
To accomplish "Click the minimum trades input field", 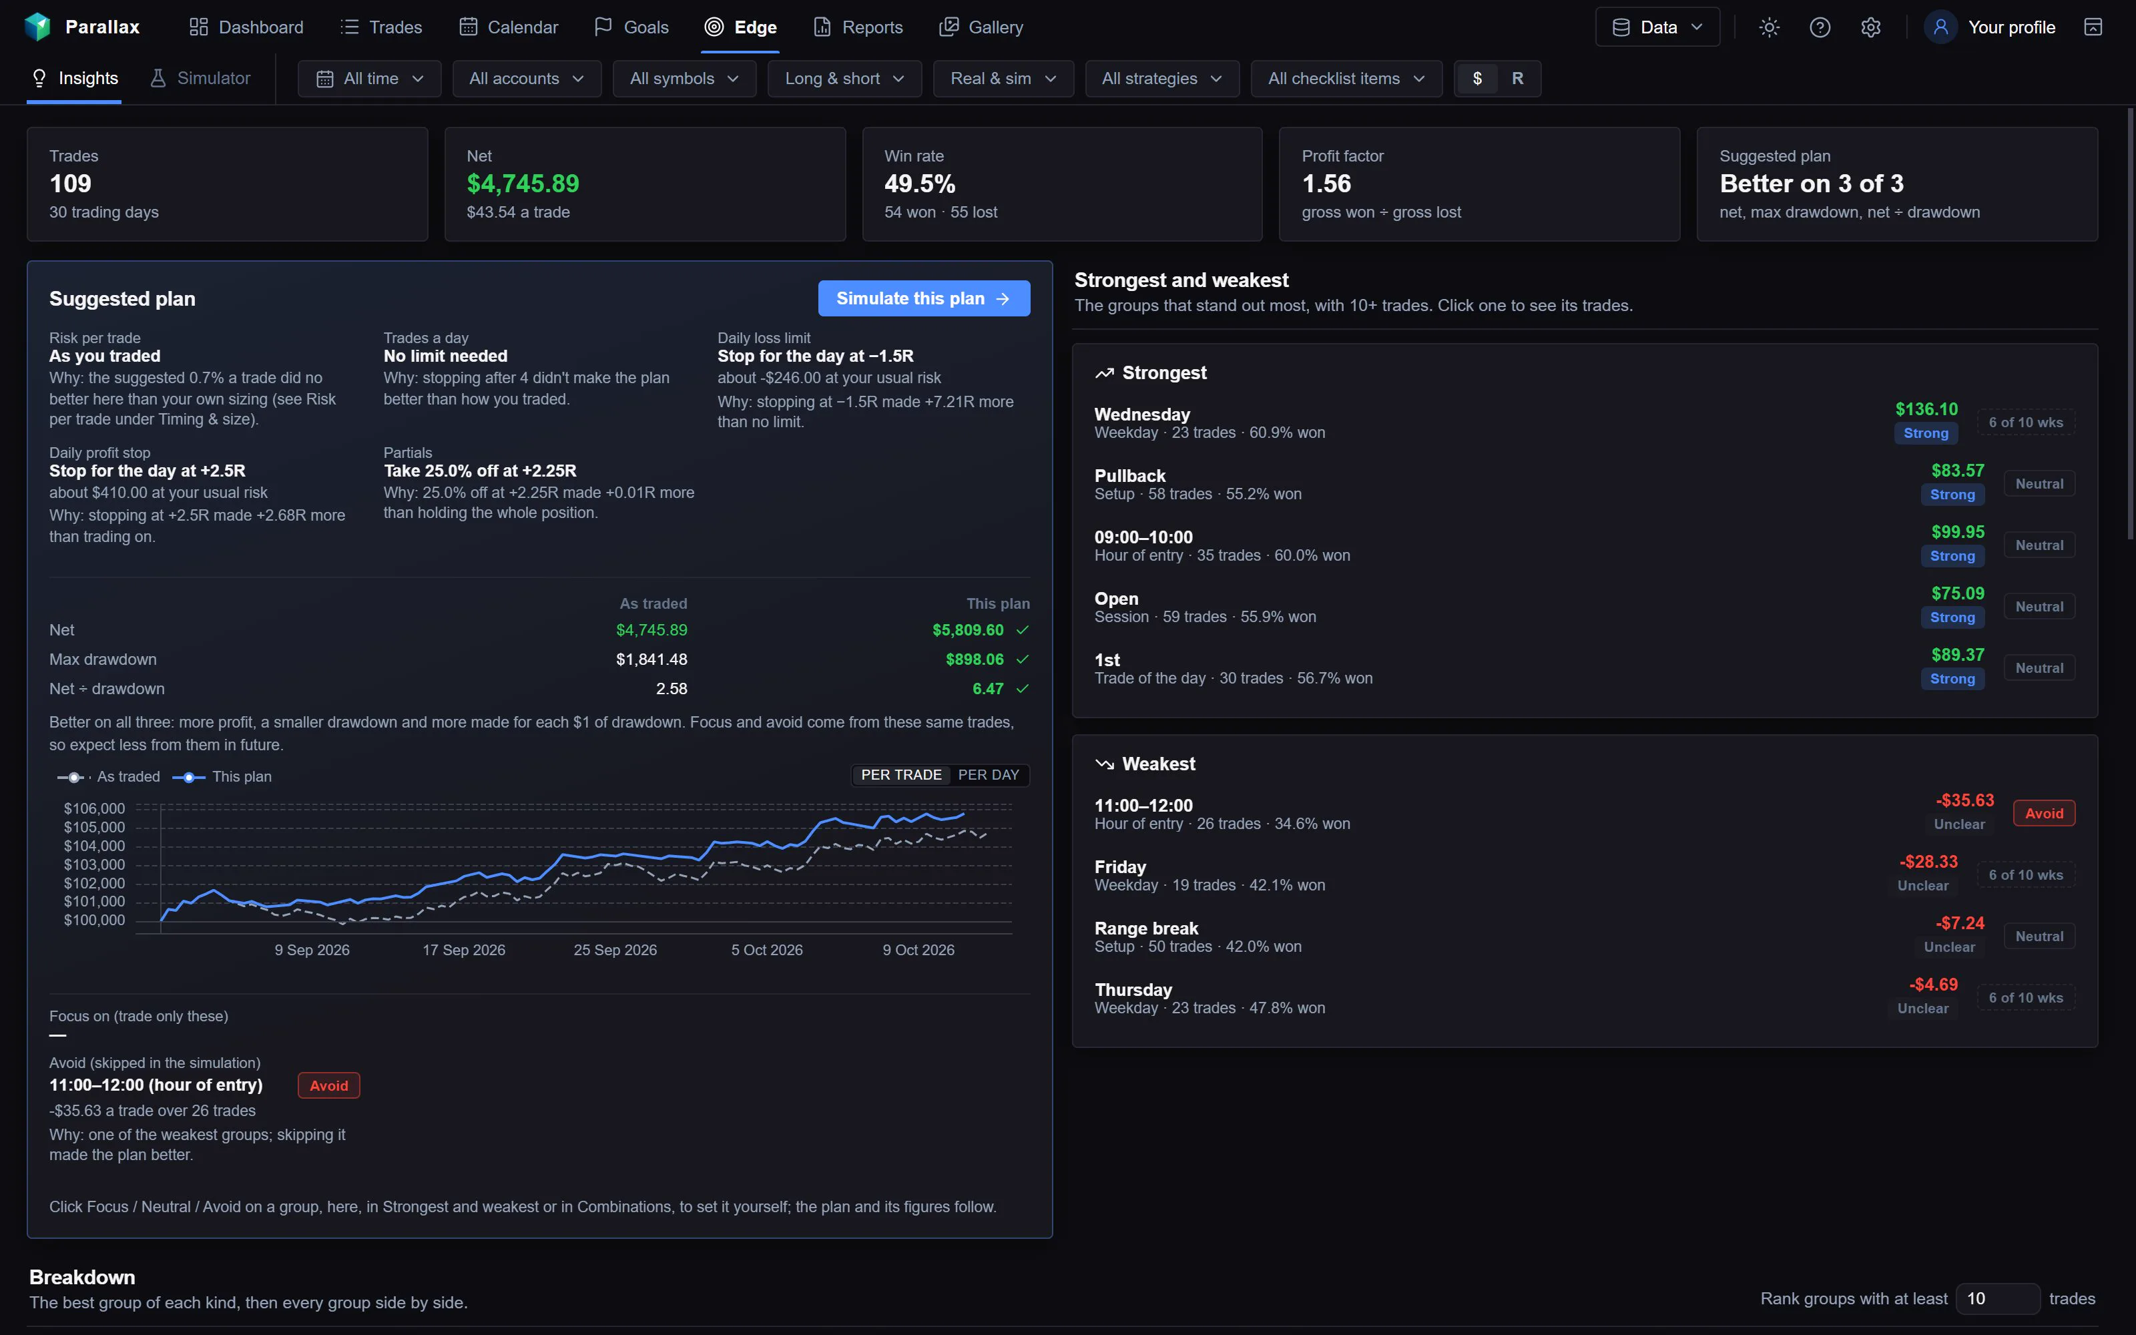I will (1997, 1299).
